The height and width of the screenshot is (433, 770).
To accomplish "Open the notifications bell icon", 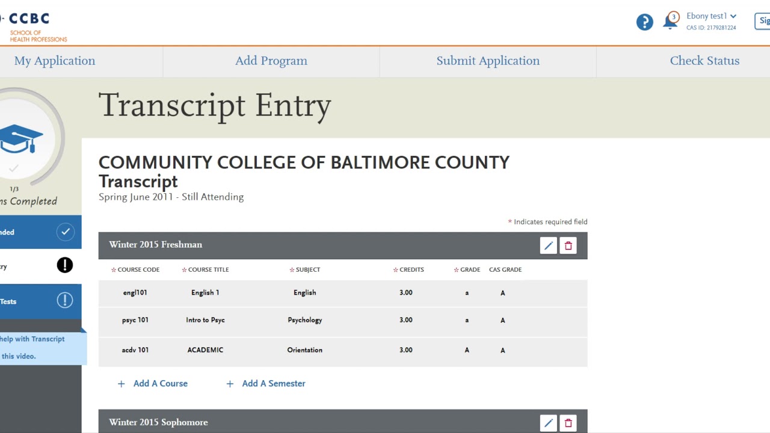I will (670, 21).
